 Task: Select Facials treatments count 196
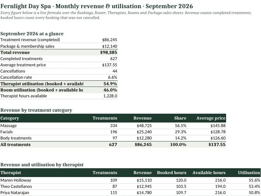coord(114,132)
